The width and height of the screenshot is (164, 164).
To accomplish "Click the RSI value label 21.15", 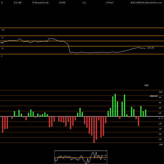I will click(151, 48).
